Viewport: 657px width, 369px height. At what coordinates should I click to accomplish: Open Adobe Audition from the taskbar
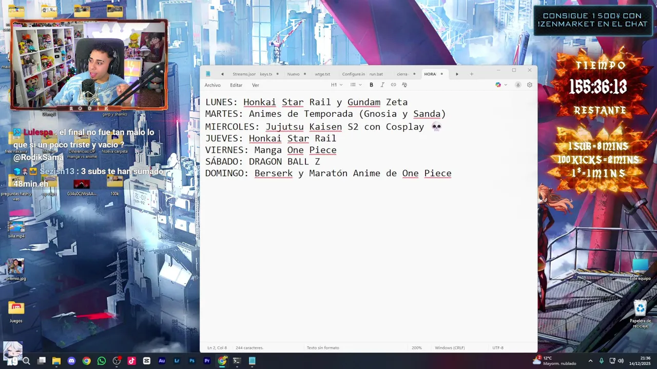tap(162, 361)
